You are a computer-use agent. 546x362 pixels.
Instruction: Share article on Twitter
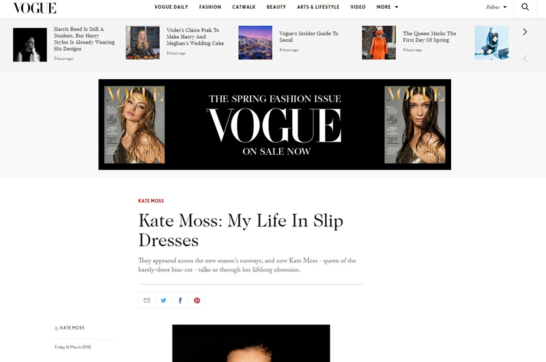164,300
